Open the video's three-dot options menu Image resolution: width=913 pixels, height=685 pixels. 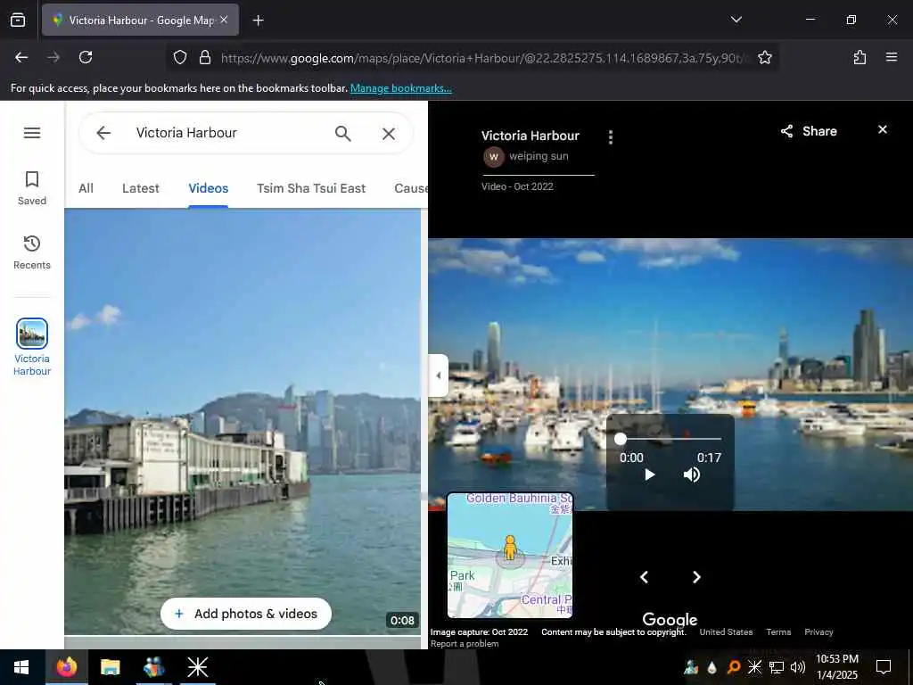tap(610, 136)
